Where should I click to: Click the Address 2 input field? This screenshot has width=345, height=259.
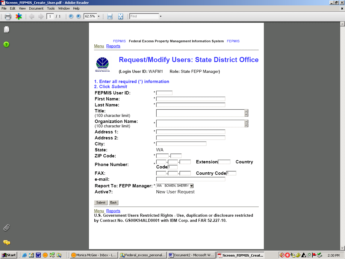[x=191, y=138]
